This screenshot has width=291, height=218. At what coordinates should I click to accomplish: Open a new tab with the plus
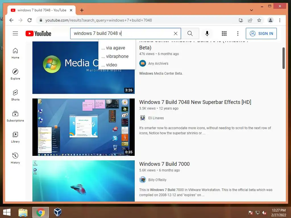point(82,10)
